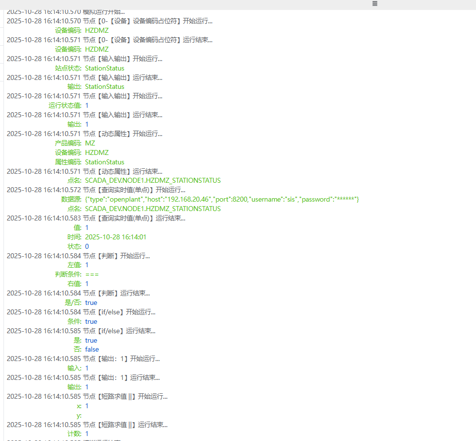Click the 输出：1 node 开始运行 log line
476x441 pixels.
(83, 359)
